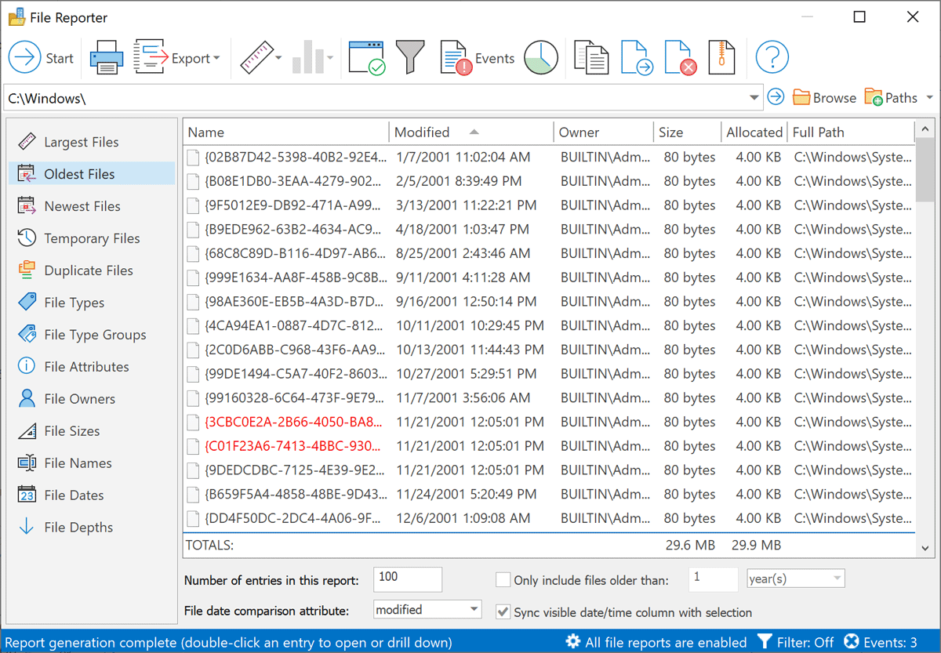Browse for a folder
Viewport: 941px width, 653px height.
(x=824, y=98)
